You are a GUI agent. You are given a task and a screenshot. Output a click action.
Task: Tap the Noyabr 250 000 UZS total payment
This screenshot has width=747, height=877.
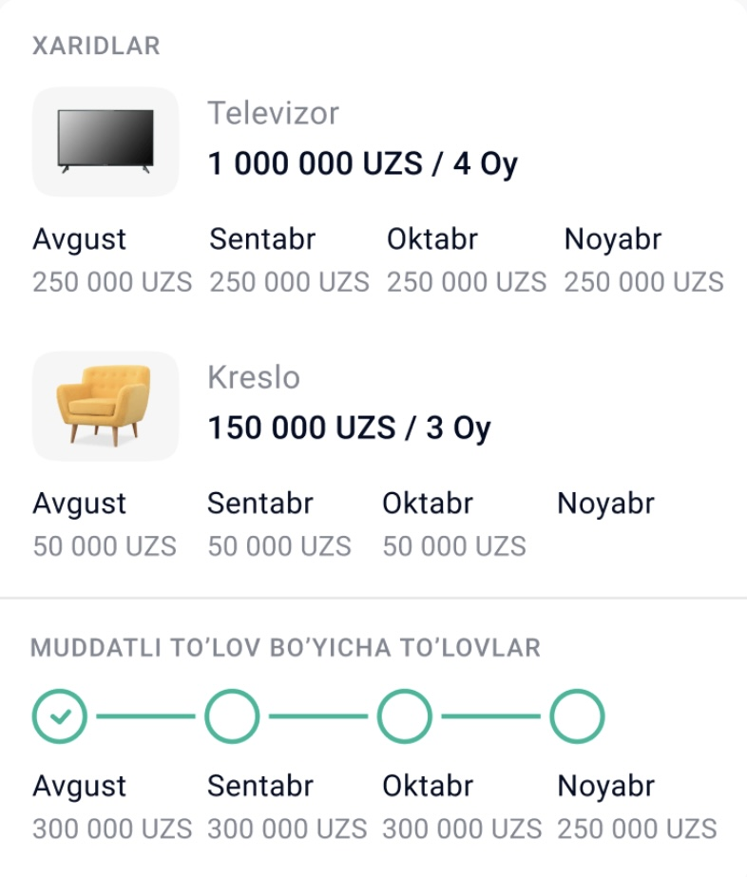pyautogui.click(x=637, y=829)
